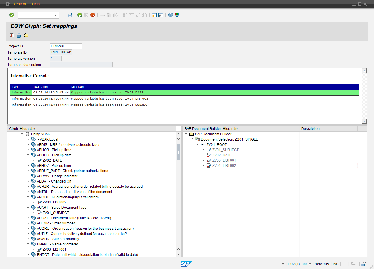The image size is (374, 269).
Task: Expand status bar with the double-arrow icon
Action: pyautogui.click(x=283, y=264)
